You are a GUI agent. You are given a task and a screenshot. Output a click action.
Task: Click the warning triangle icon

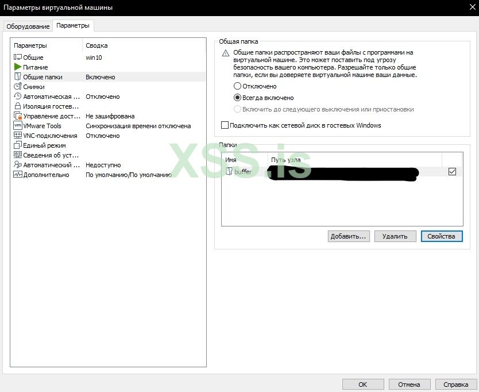(226, 53)
